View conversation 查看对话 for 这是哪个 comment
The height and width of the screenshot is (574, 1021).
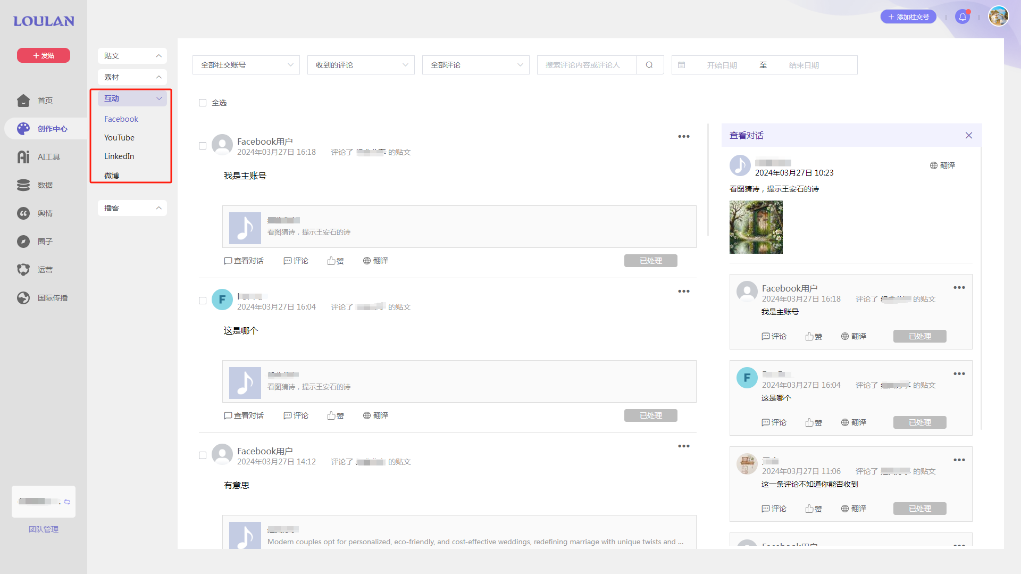point(244,415)
